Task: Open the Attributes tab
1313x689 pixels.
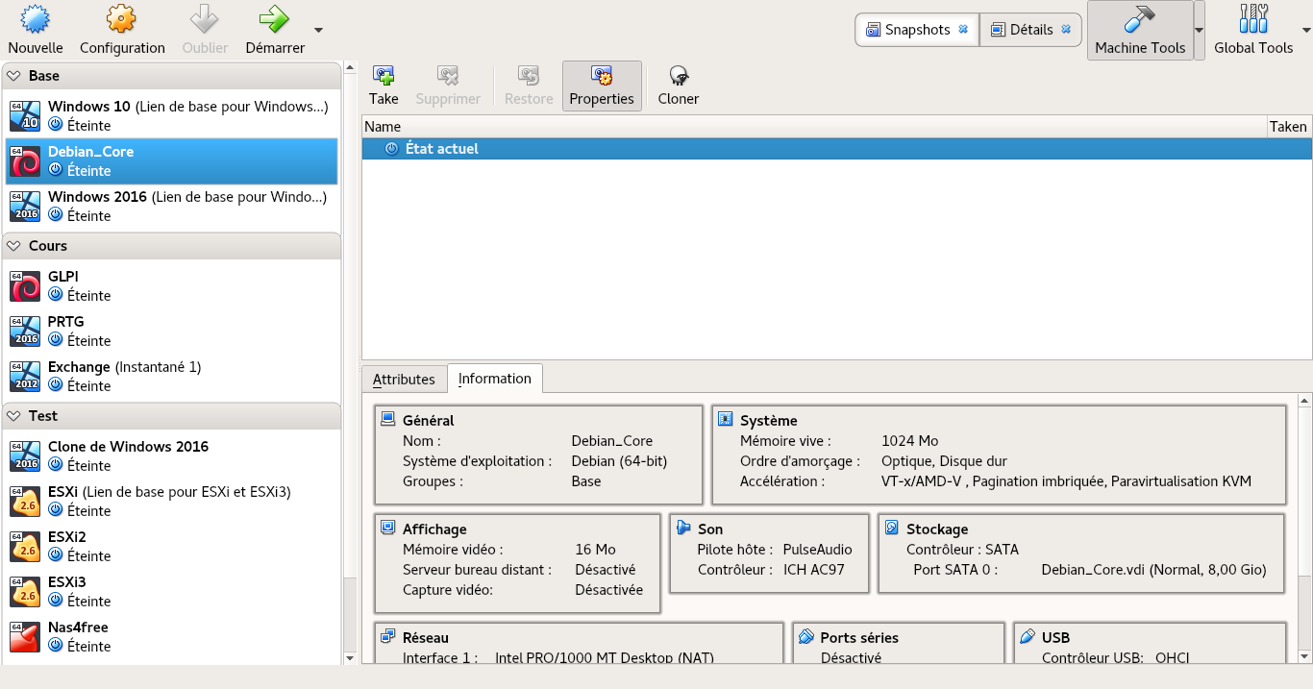Action: (404, 380)
